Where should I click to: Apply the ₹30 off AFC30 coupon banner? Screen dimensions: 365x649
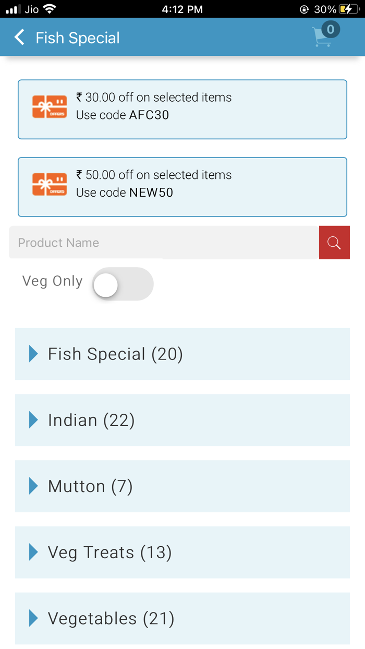click(182, 109)
